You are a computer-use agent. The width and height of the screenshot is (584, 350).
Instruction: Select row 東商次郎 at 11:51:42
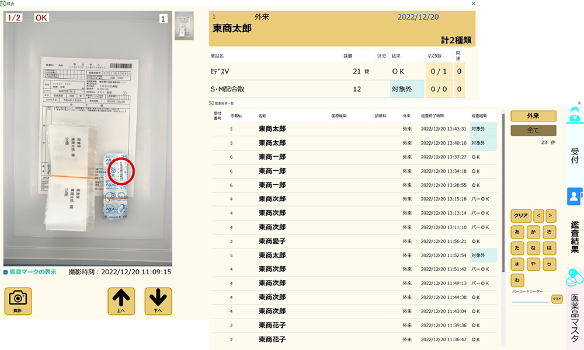(354, 269)
